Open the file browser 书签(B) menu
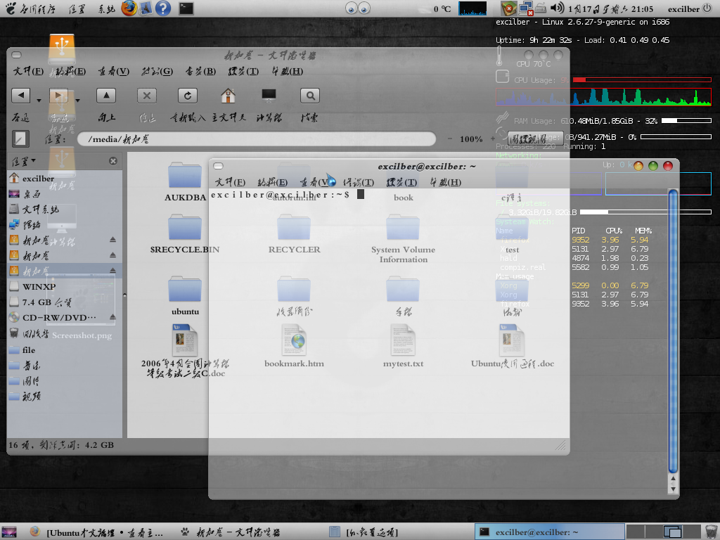Screen dimensions: 720x540 pyautogui.click(x=200, y=71)
